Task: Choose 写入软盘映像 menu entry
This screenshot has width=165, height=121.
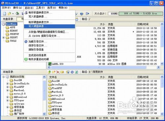Action: (x=49, y=17)
